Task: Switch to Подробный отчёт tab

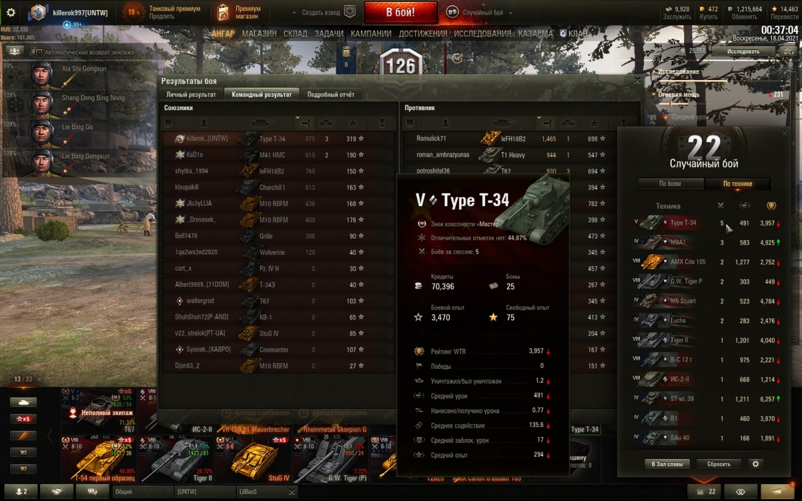Action: (x=331, y=95)
